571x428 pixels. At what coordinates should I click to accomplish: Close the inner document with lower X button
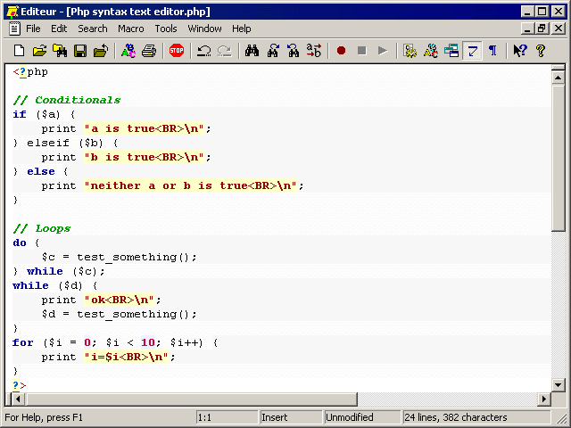coord(559,29)
